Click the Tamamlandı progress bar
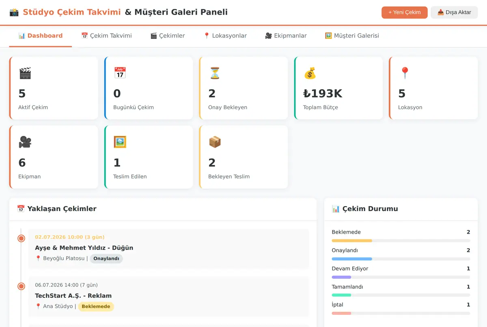This screenshot has width=487, height=327. click(401, 295)
